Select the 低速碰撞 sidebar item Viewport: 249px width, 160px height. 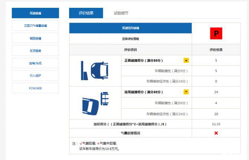pos(35,13)
